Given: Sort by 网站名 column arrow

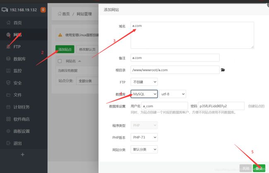Looking at the screenshot, I should (x=79, y=61).
